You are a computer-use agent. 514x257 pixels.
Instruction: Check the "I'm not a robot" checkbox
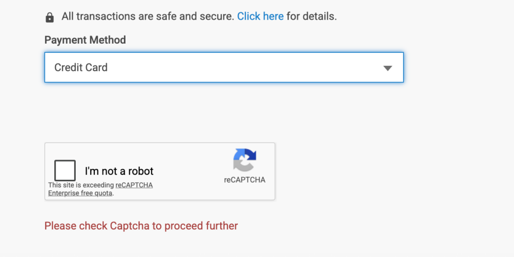65,171
